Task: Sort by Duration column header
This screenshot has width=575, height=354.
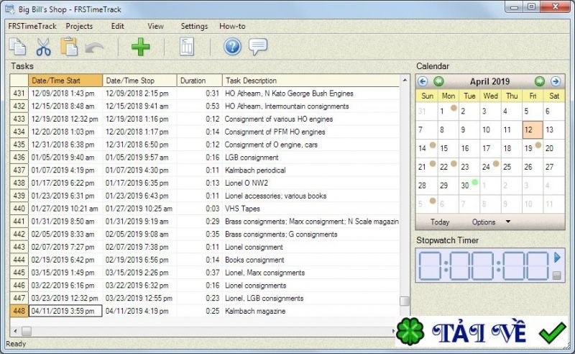Action: tap(200, 81)
